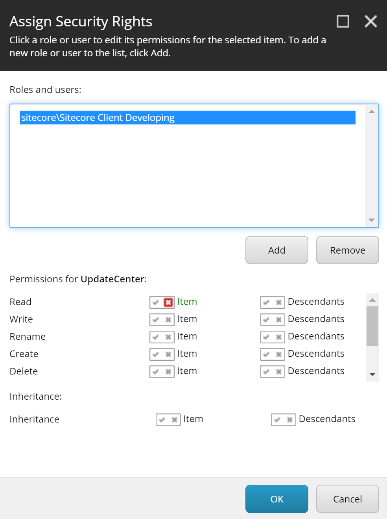Deny Inheritance for Descendants
This screenshot has height=519, width=387.
click(x=290, y=420)
